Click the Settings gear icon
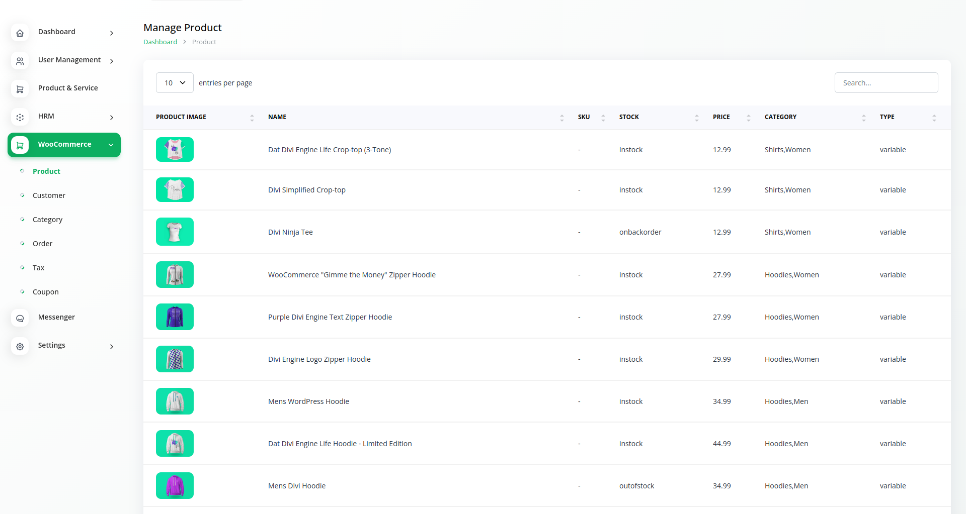The image size is (966, 514). pos(20,347)
